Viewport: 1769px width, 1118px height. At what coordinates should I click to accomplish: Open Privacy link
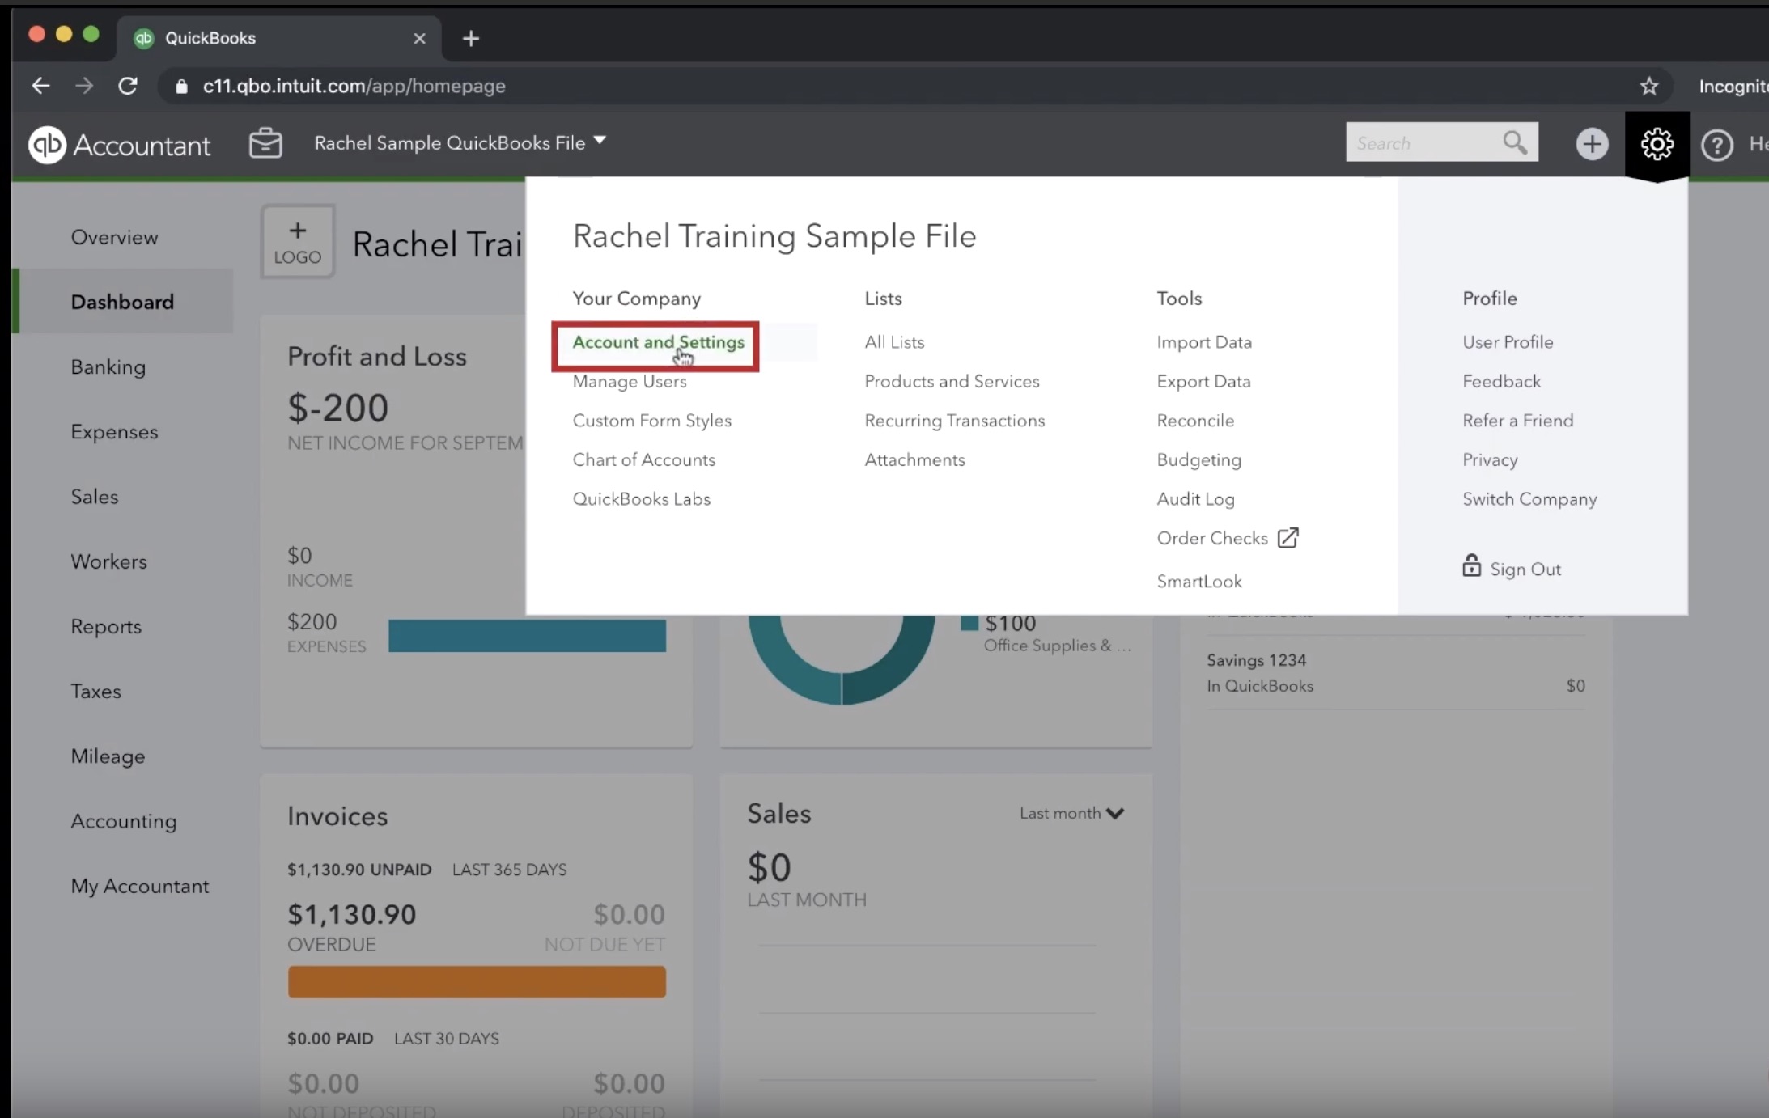tap(1490, 459)
